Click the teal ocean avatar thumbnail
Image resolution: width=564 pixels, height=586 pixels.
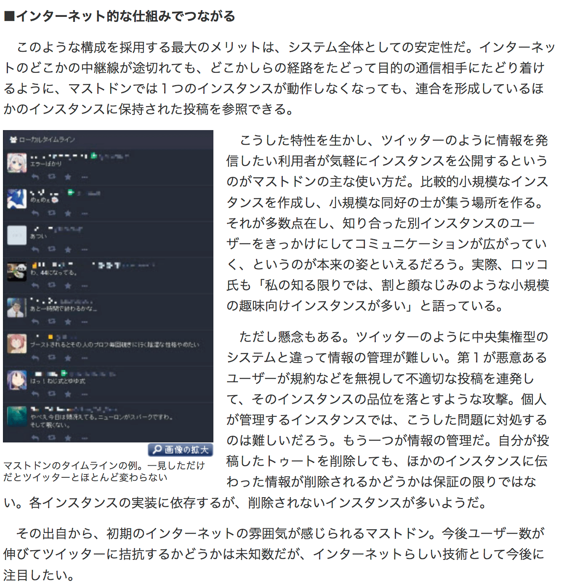coord(17,416)
